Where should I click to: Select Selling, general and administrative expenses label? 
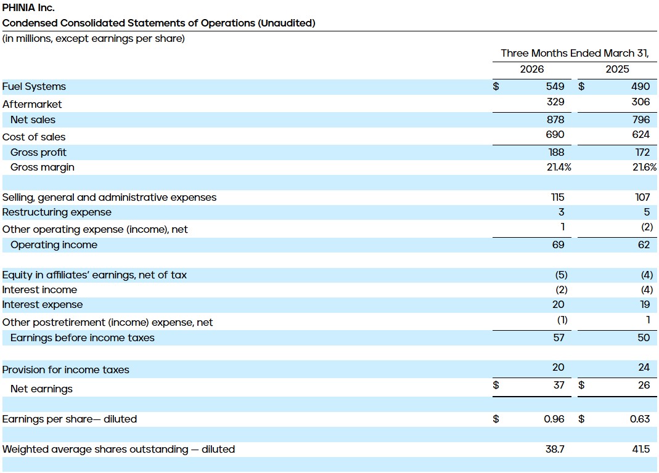click(109, 198)
